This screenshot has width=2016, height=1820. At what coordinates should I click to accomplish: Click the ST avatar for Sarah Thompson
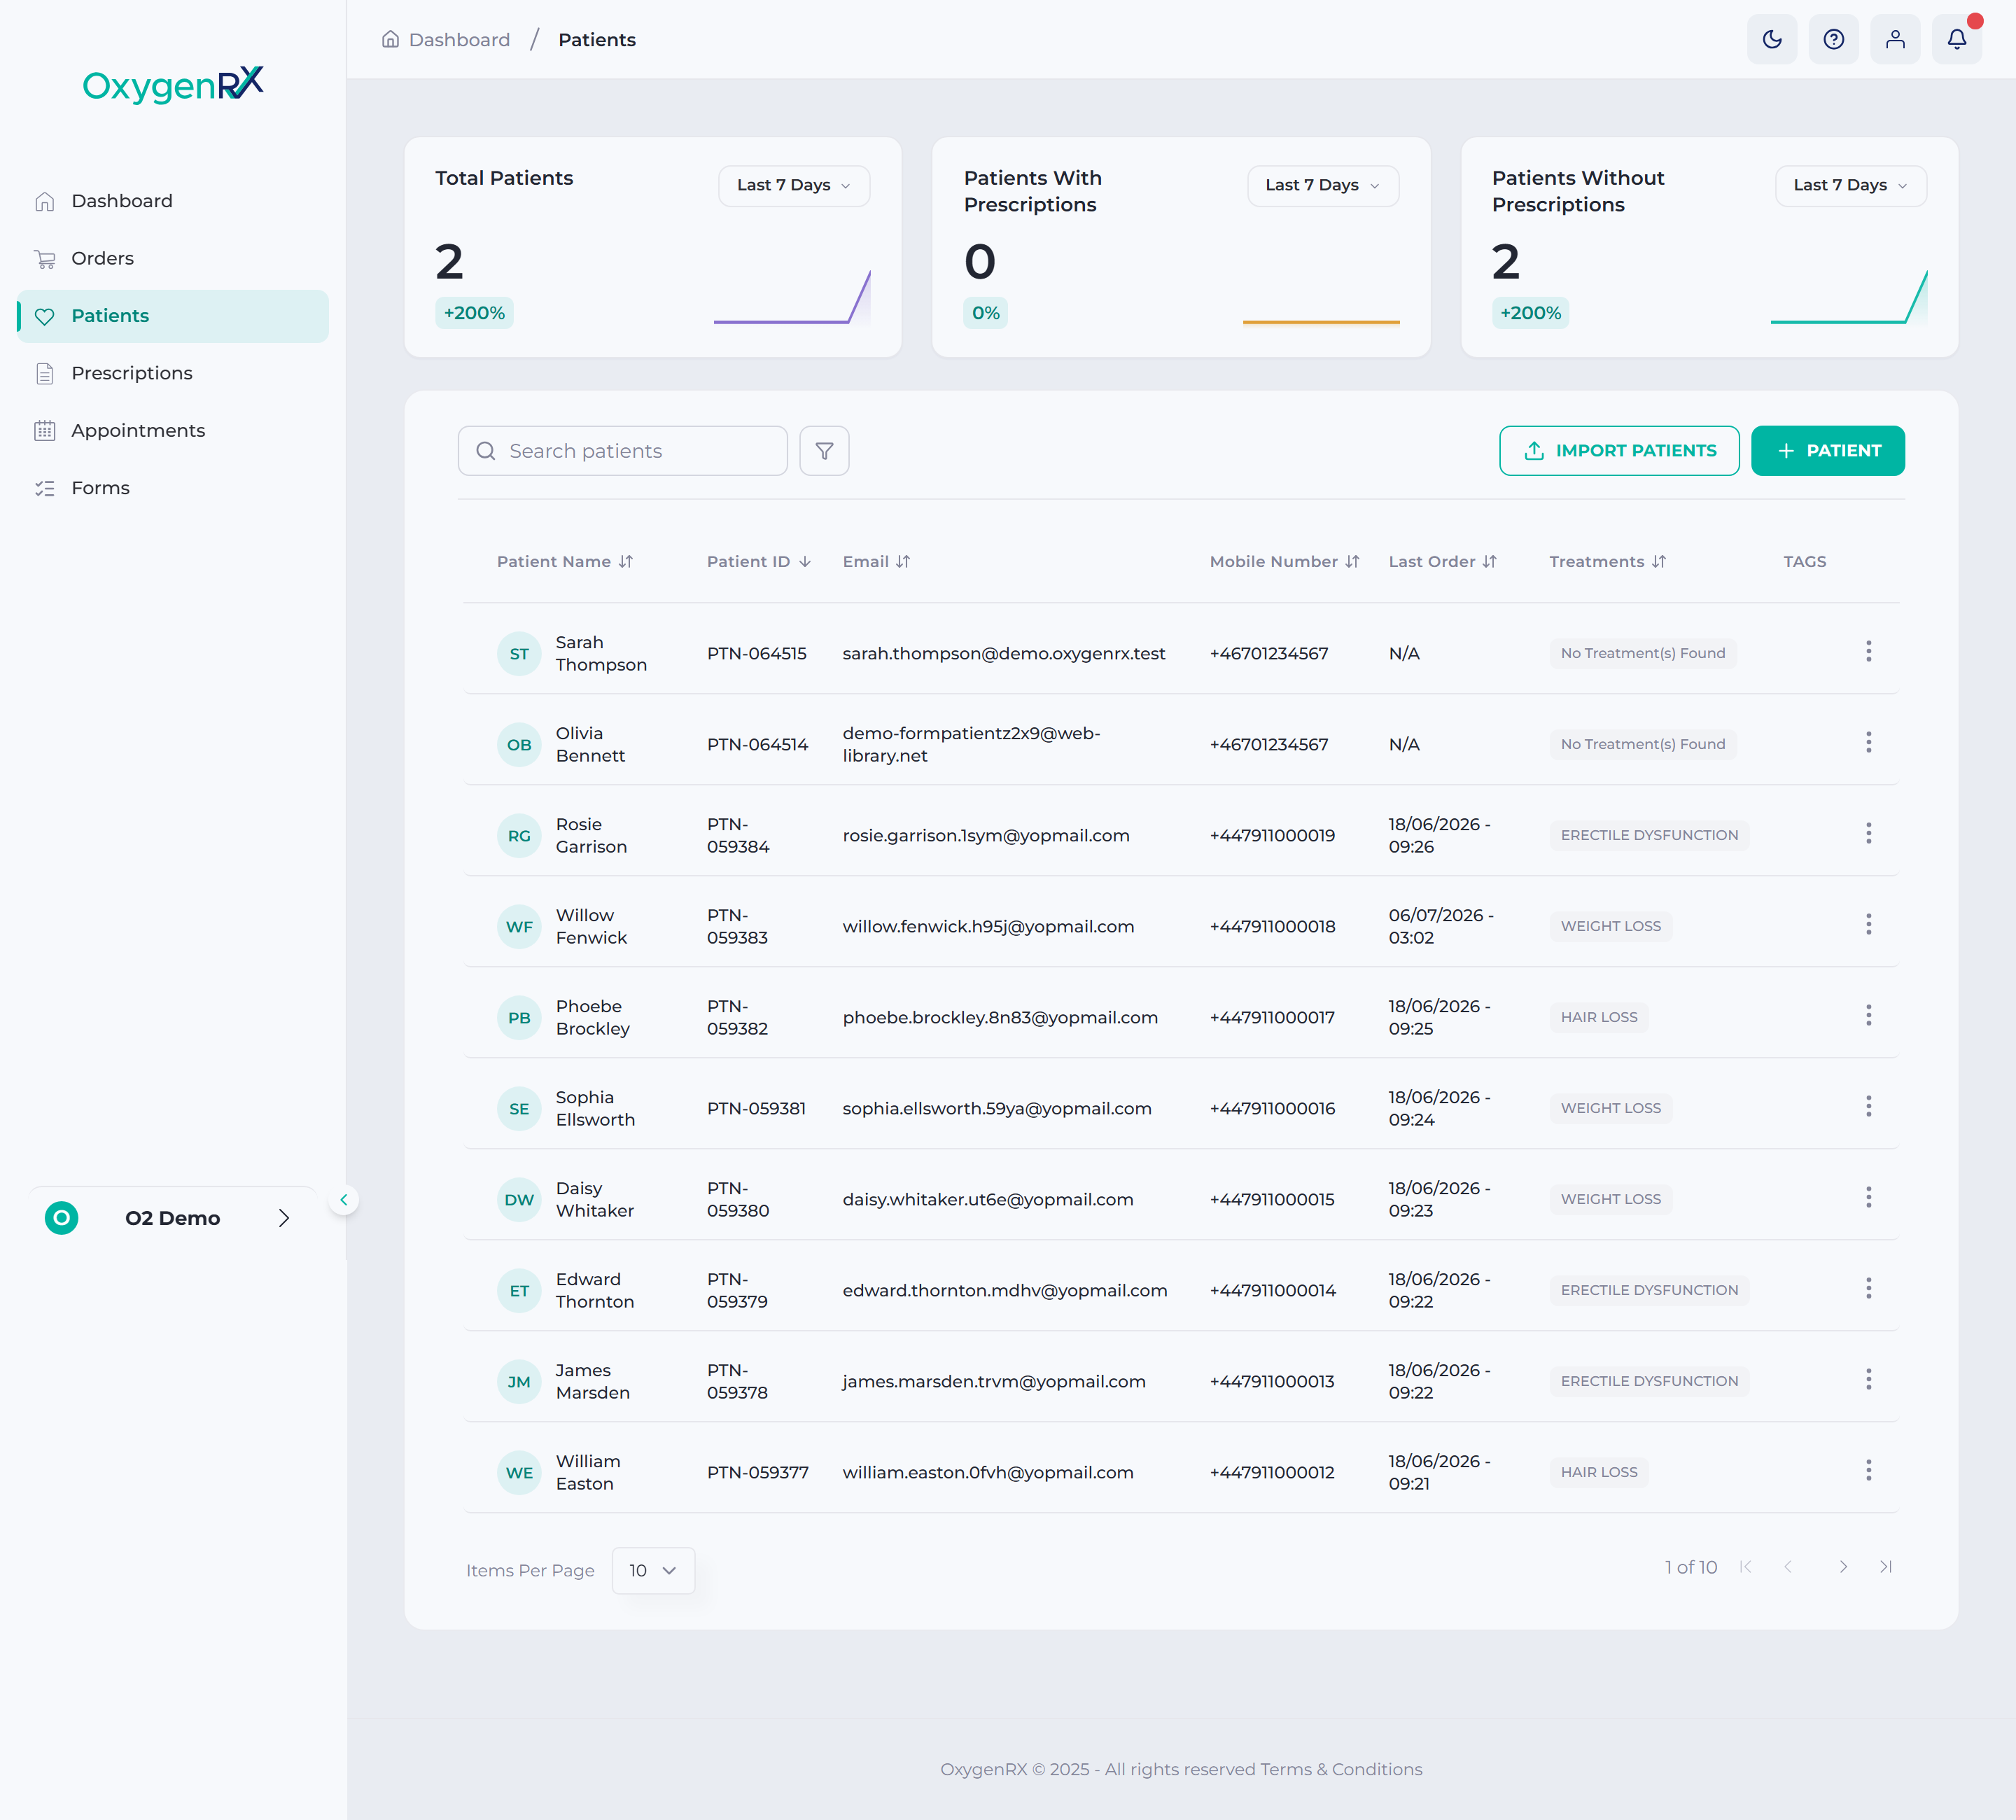coord(519,654)
